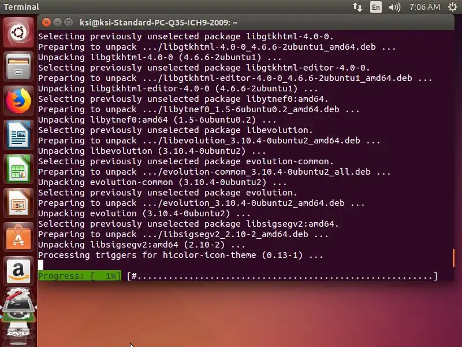
Task: Open LibreOffice Writer from the launcher
Action: 18,135
